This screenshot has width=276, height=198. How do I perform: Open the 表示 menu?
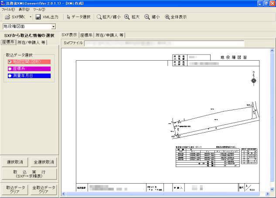click(24, 9)
